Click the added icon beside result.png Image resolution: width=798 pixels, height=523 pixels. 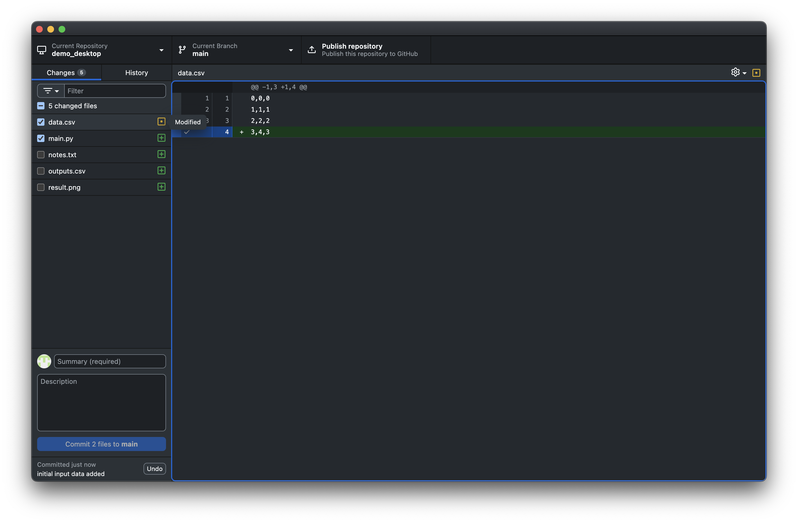click(161, 187)
